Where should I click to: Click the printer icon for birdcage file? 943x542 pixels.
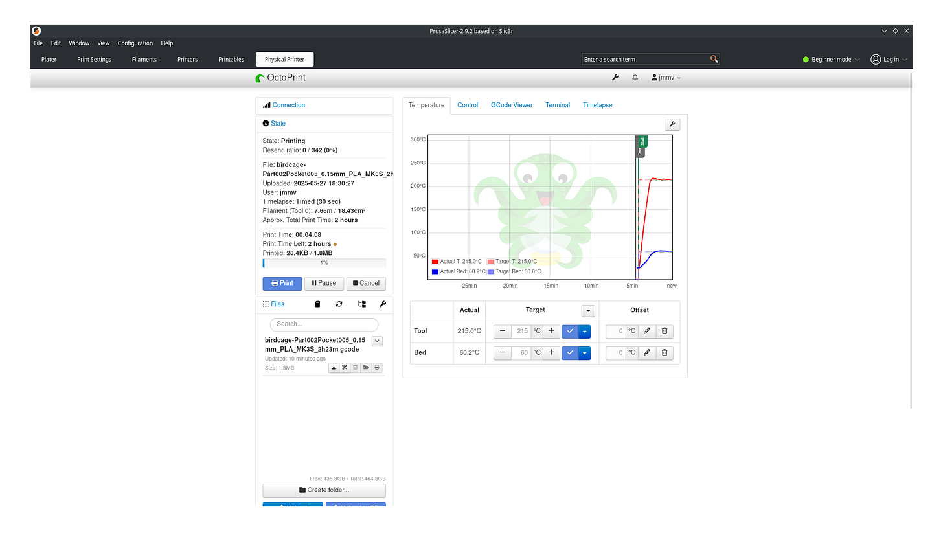(377, 368)
